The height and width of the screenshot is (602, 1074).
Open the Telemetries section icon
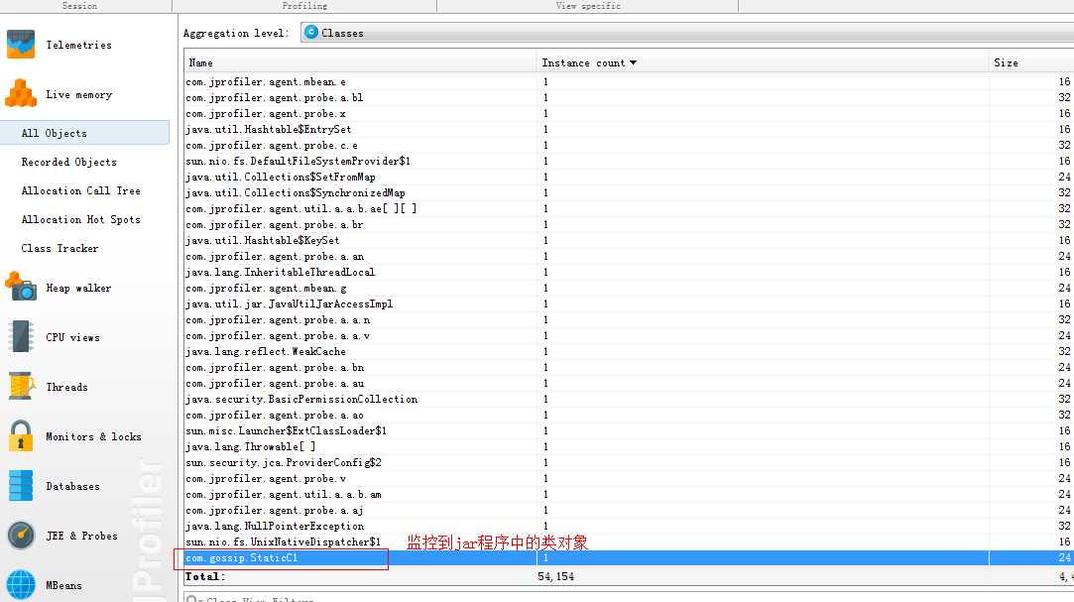[21, 44]
